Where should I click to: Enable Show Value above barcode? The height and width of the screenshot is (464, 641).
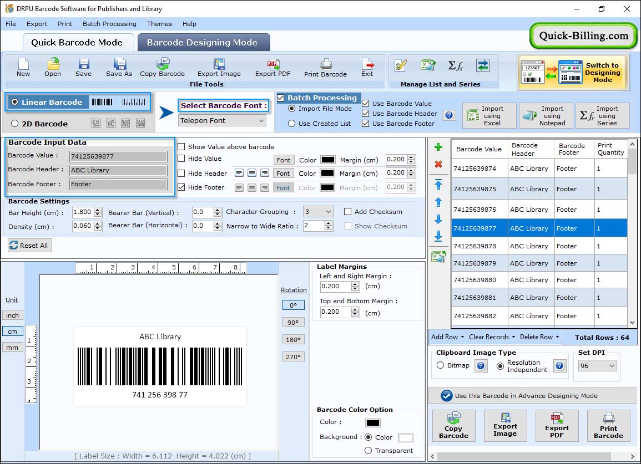(181, 147)
